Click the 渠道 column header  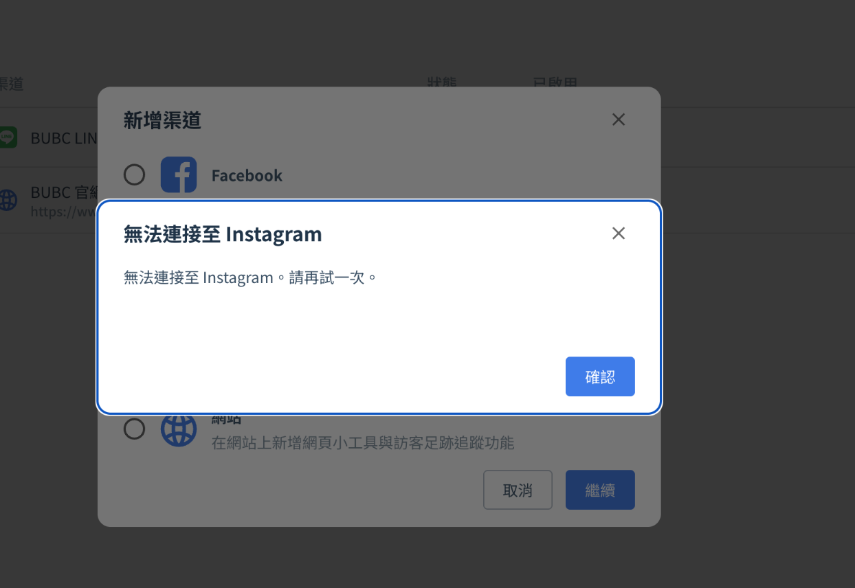(11, 84)
